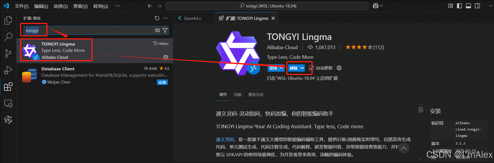Expand the uninstall button dropdown arrow
Image resolution: width=494 pixels, height=163 pixels.
302,68
